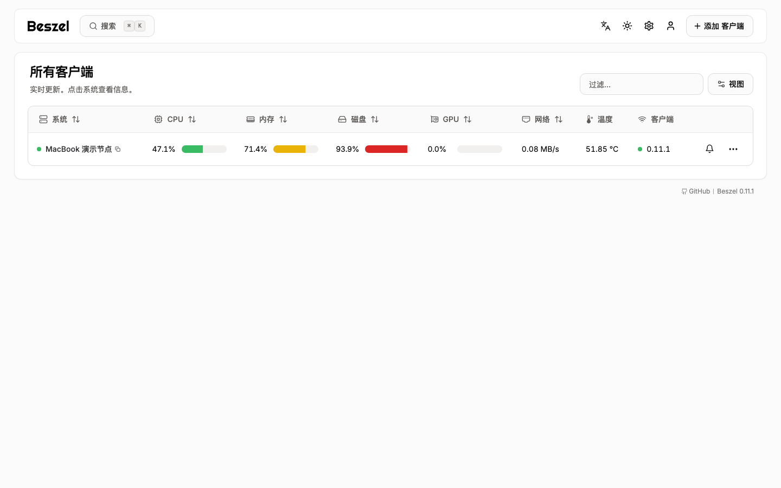This screenshot has height=488, width=781.
Task: Click the 47.1% CPU value
Action: click(x=164, y=149)
